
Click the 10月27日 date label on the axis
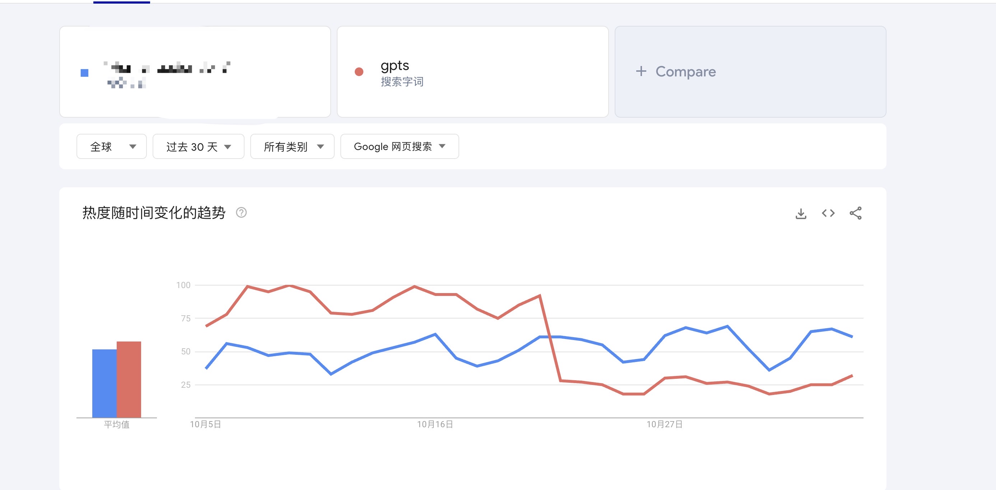(x=664, y=424)
